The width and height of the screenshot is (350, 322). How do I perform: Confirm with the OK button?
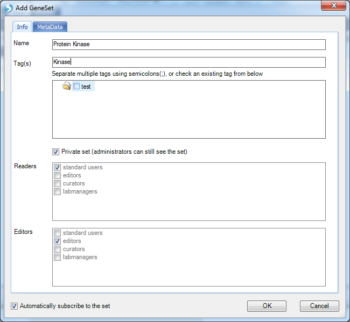pyautogui.click(x=267, y=306)
